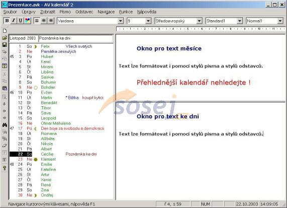Select day 2 Ne Památka zesnulých
287x208 pixels.
tap(61, 51)
